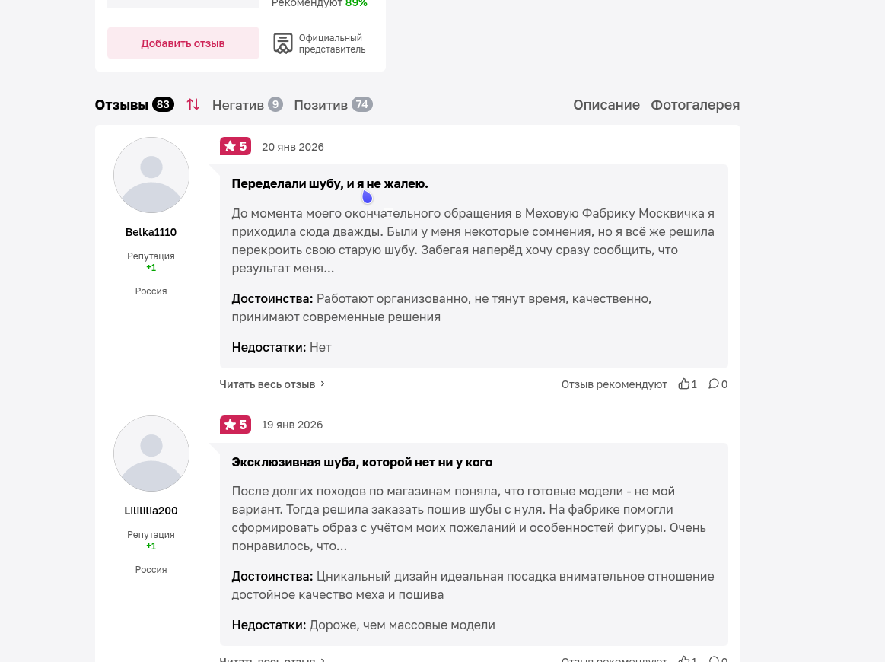Click the sort reviews arrows icon
The height and width of the screenshot is (662, 885).
pos(193,105)
